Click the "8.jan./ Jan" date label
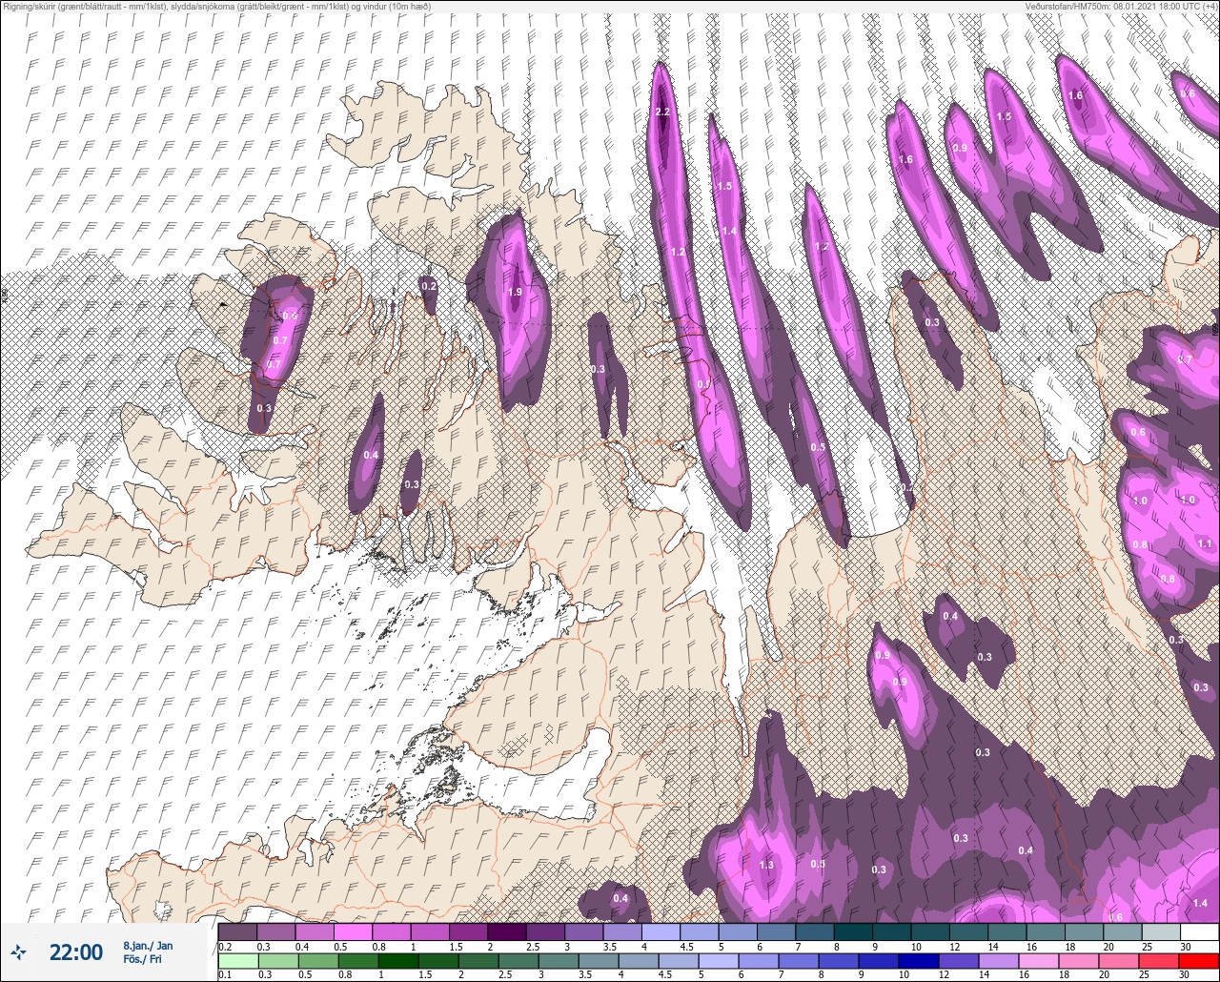Viewport: 1220px width, 982px height. click(148, 946)
